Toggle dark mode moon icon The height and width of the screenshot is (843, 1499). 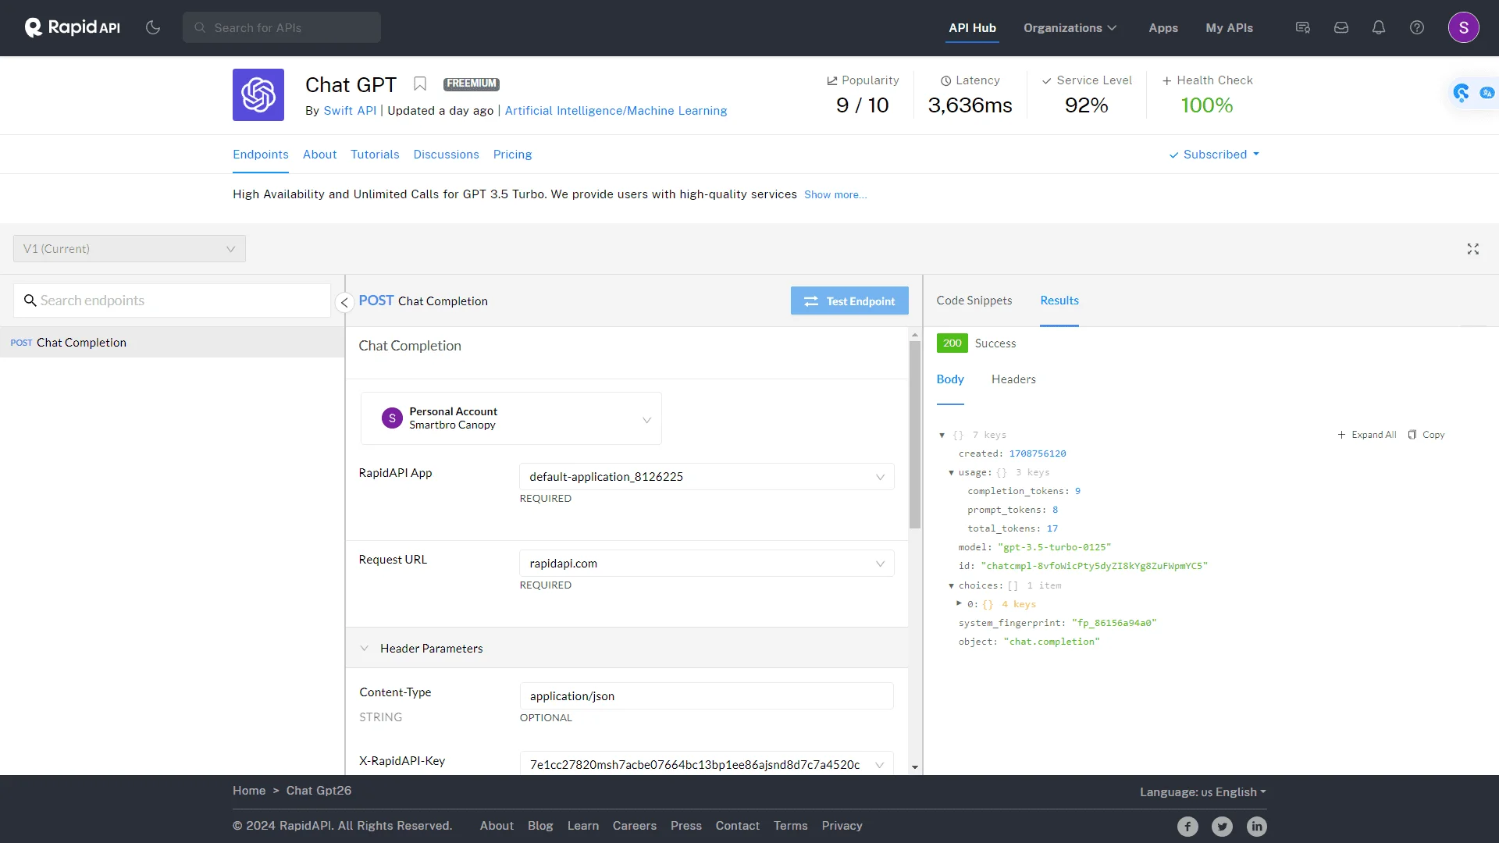153,27
